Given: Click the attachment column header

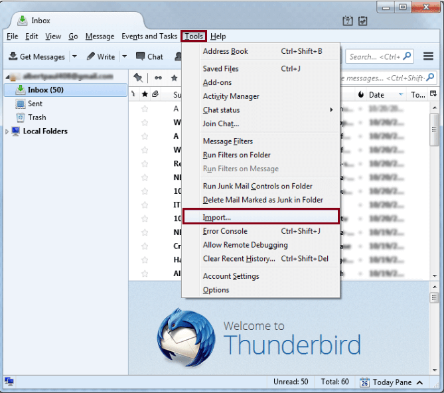Looking at the screenshot, I should pyautogui.click(x=155, y=94).
